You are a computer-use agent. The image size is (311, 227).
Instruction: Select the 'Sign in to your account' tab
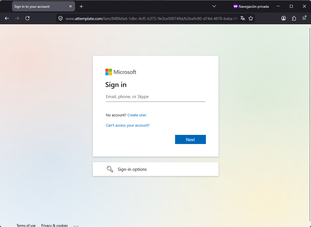coord(43,7)
